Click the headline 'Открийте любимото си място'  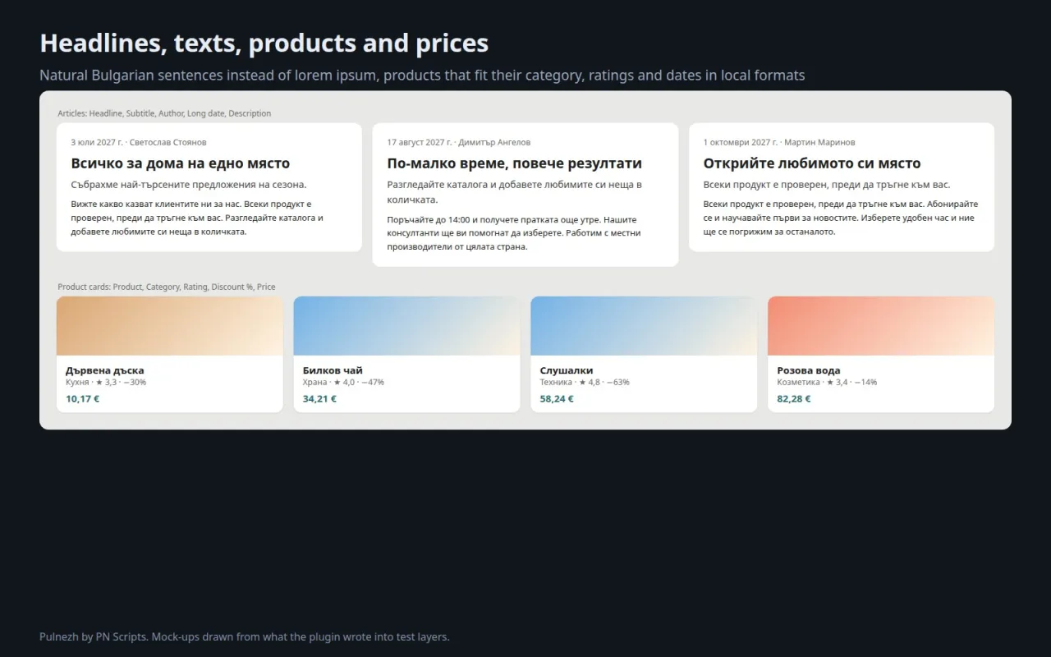pyautogui.click(x=812, y=163)
